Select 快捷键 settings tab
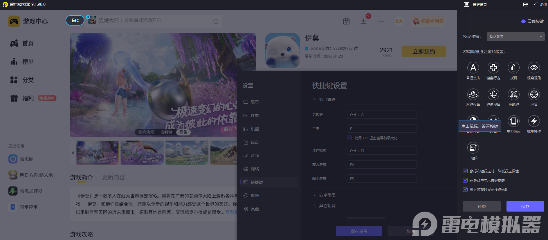Viewport: 548px width, 240px height. (269, 182)
